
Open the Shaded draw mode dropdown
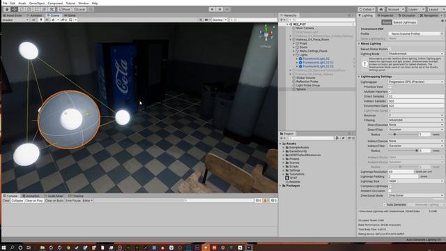[x=15, y=20]
